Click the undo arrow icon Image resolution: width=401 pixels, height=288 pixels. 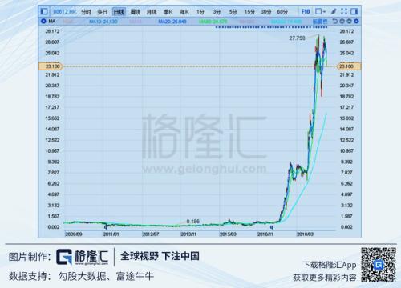tap(334, 21)
